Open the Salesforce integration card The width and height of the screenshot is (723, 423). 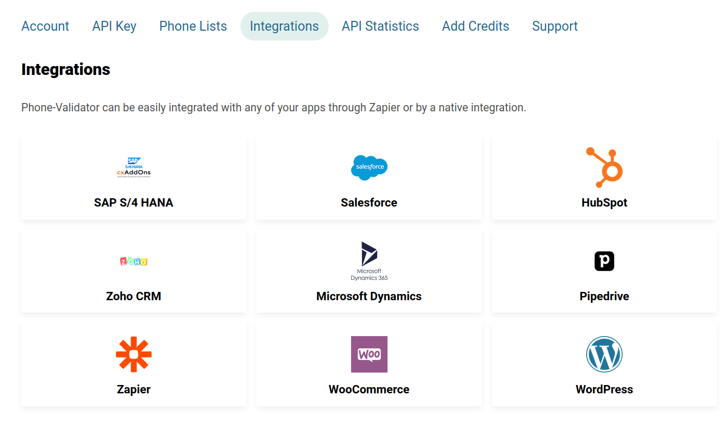369,178
